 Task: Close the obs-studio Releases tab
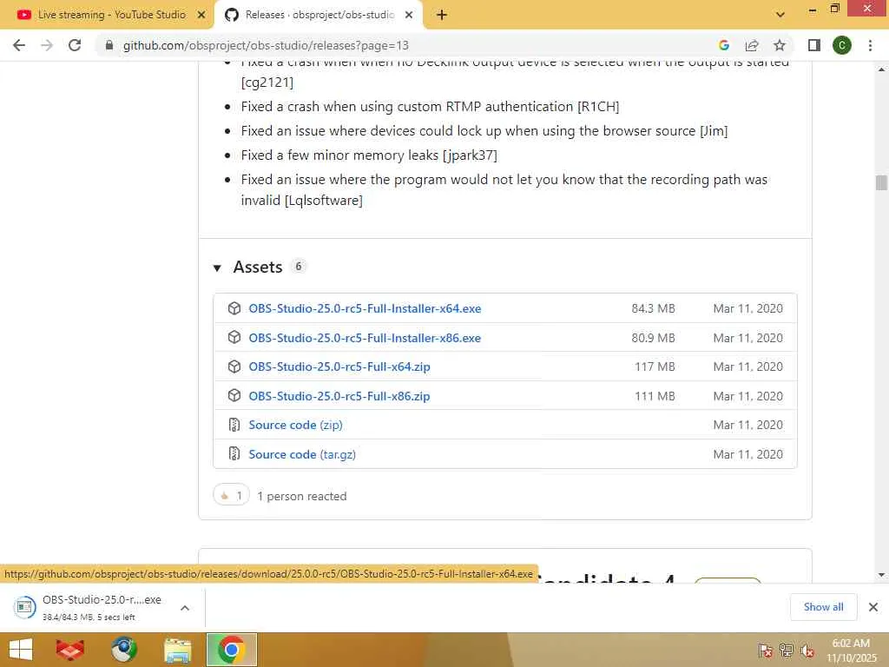409,15
